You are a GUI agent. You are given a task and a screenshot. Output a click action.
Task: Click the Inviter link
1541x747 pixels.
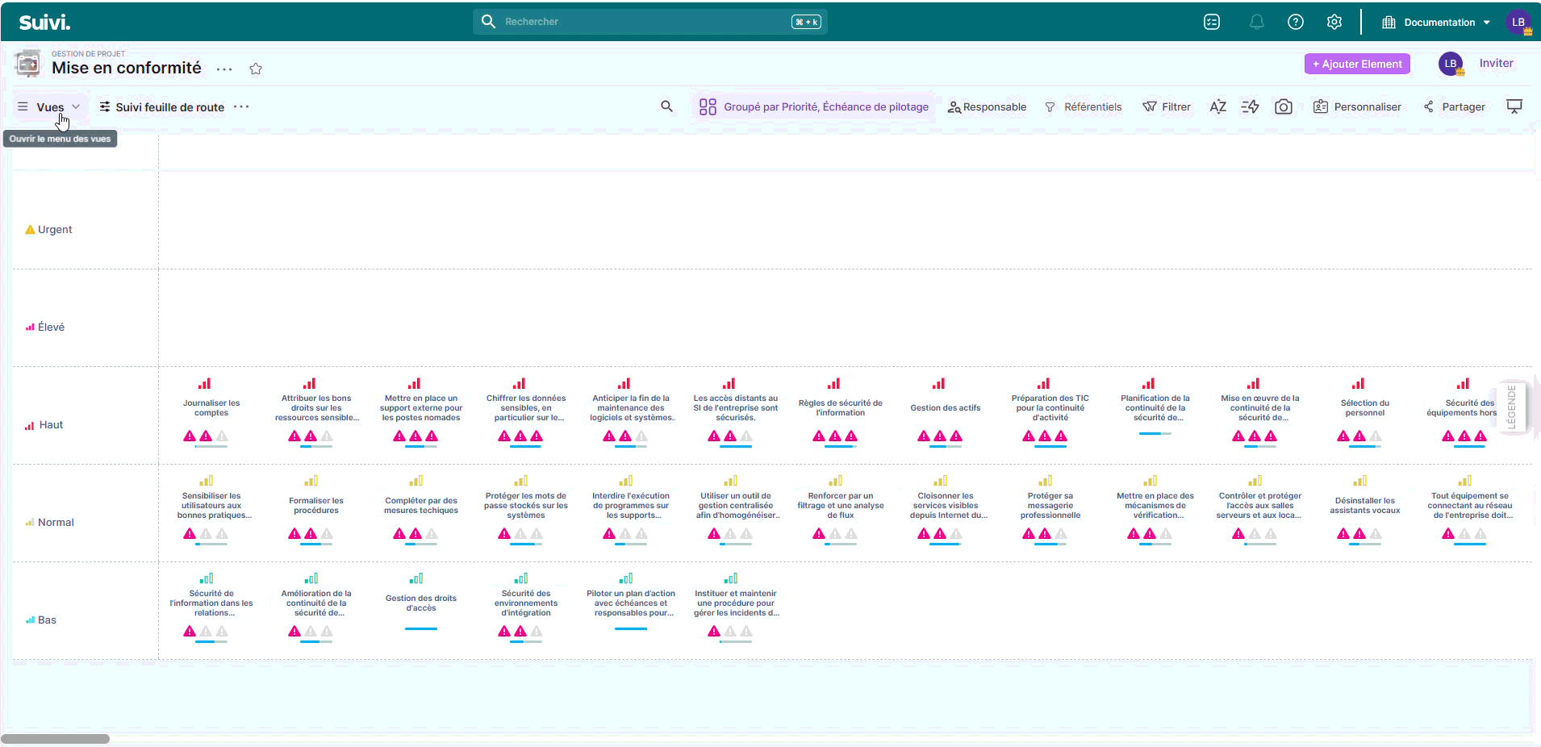click(1496, 64)
